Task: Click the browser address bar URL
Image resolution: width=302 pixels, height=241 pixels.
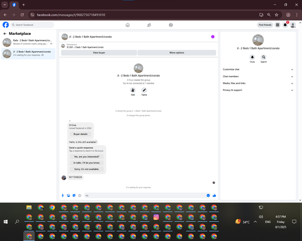Action: (x=71, y=15)
